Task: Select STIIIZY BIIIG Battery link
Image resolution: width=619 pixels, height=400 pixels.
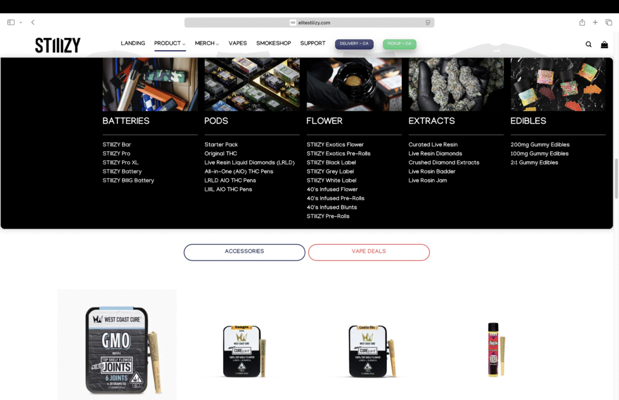Action: (128, 181)
